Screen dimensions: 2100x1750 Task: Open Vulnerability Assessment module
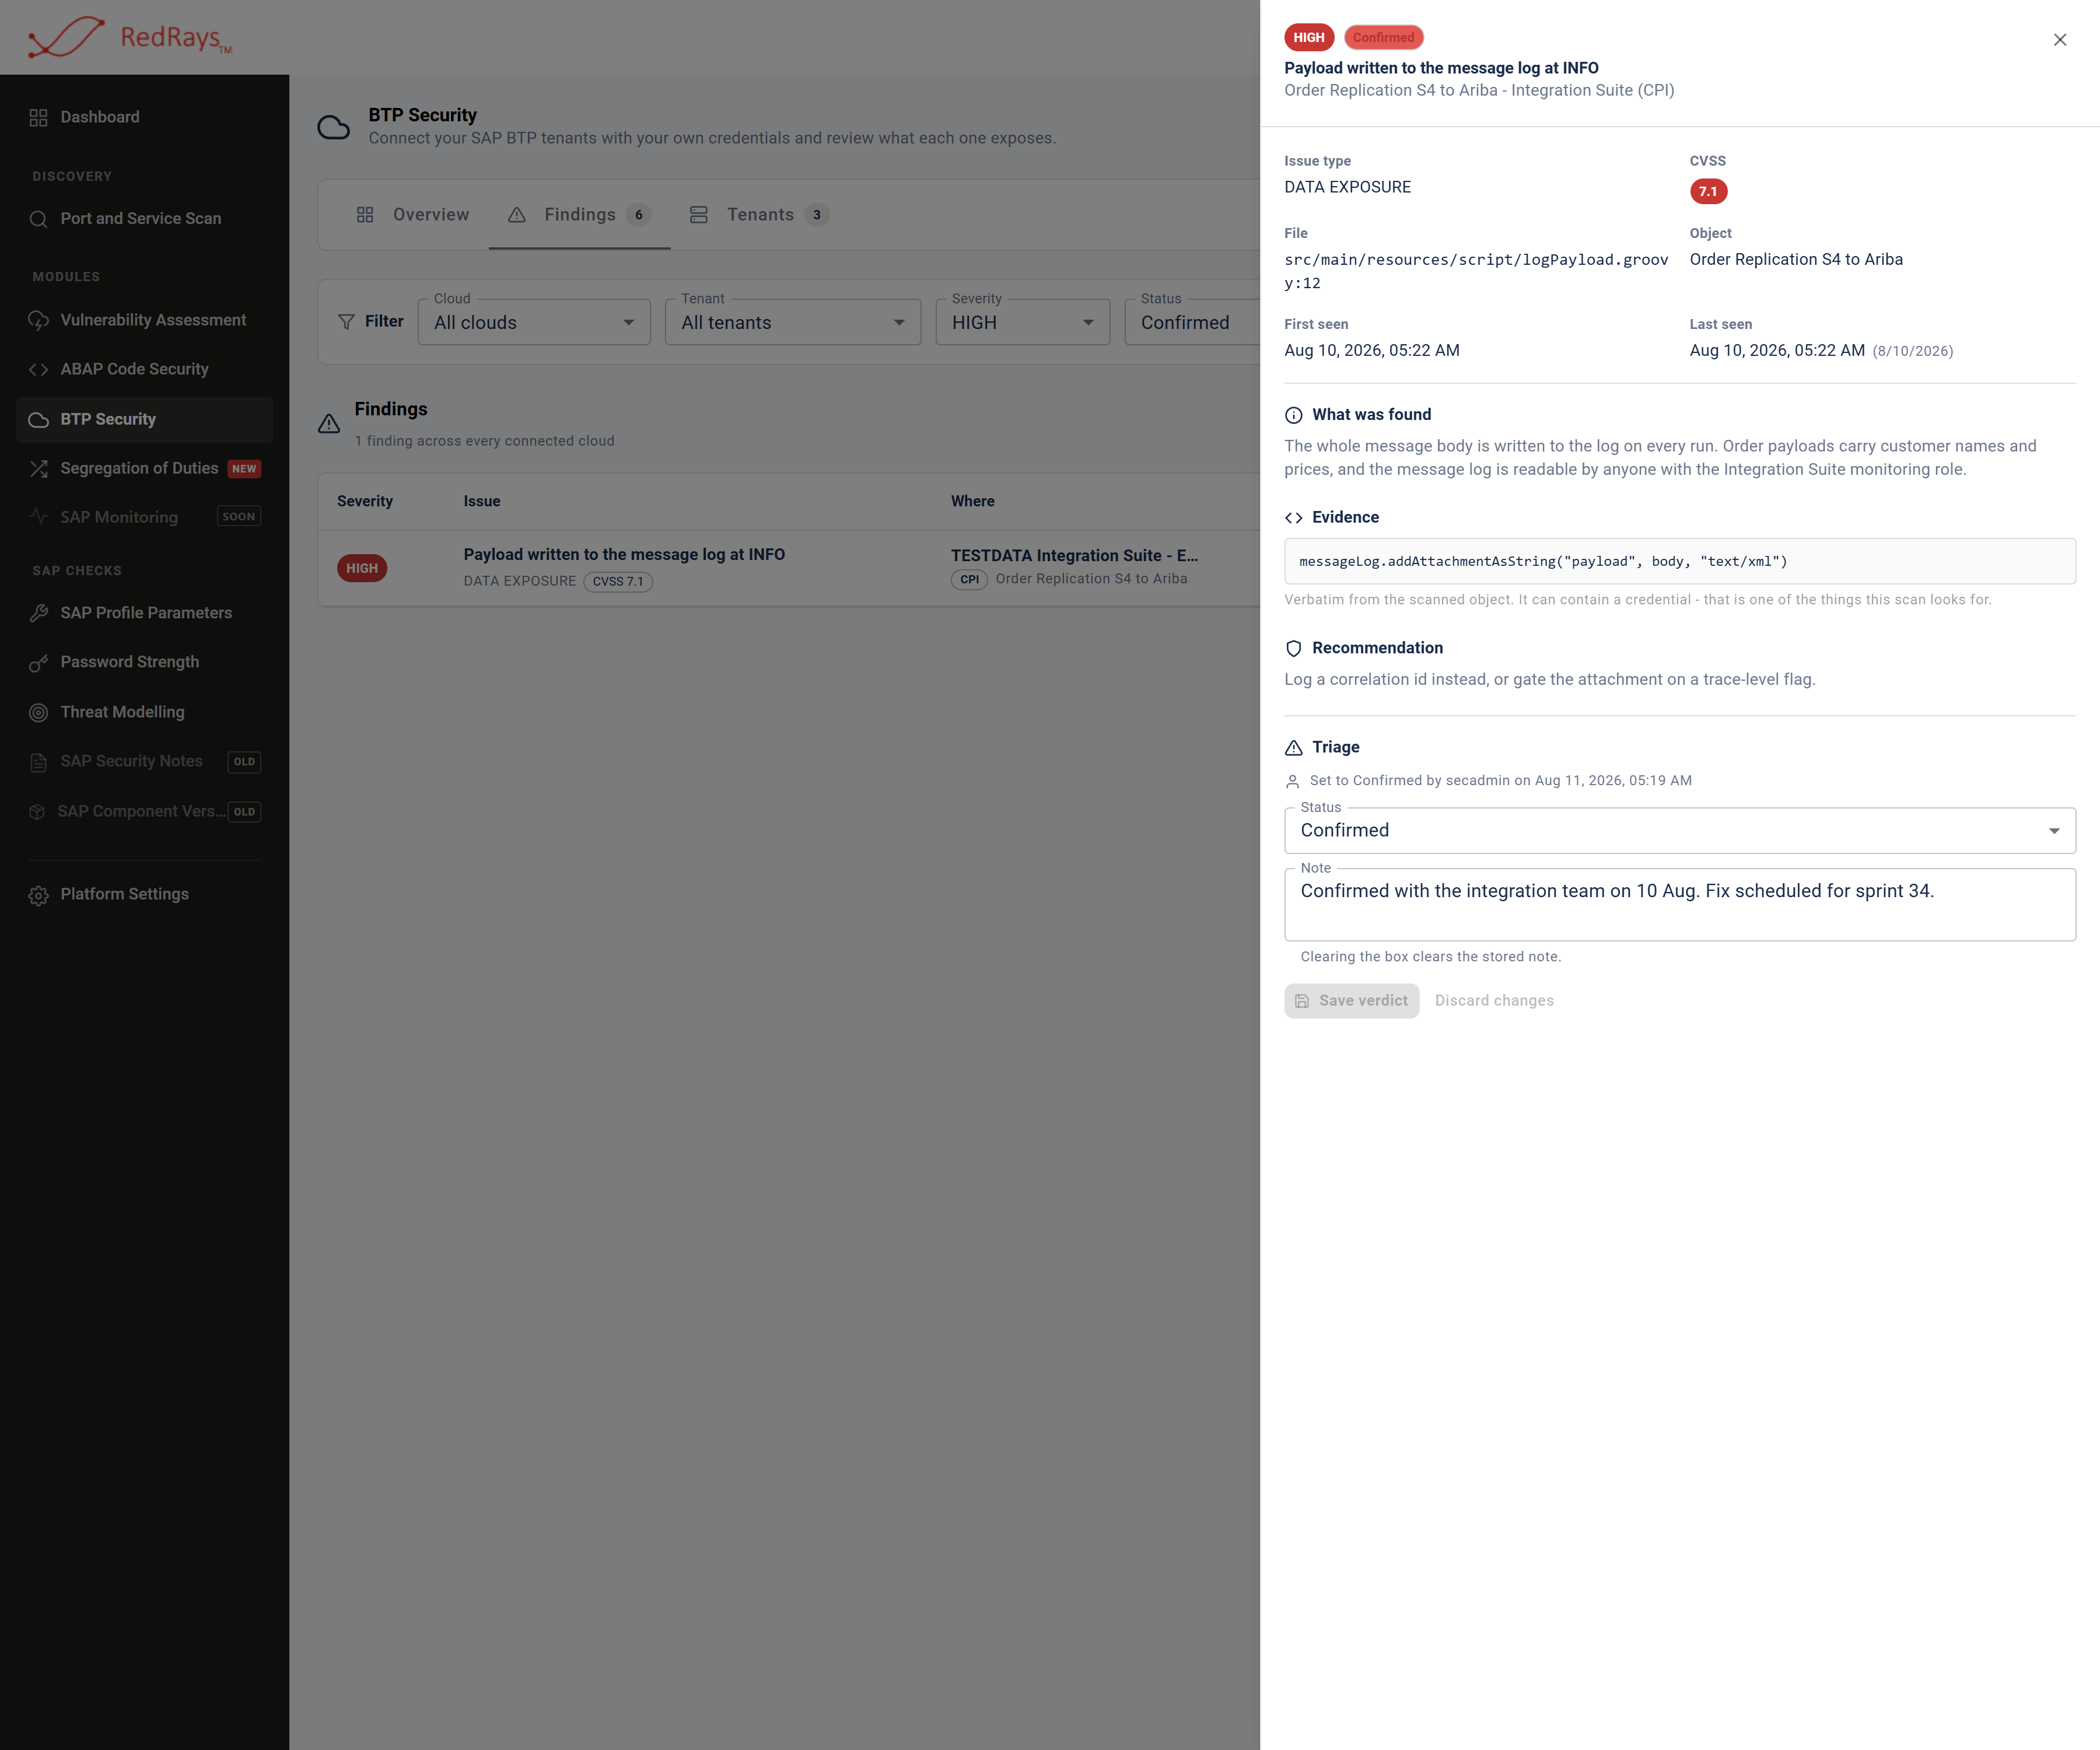pos(144,320)
